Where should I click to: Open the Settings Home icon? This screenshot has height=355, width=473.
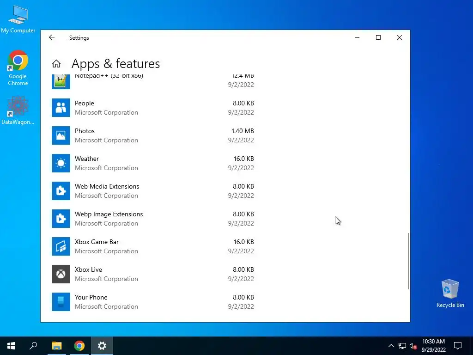[56, 64]
